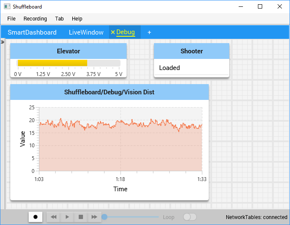Select the Shooter widget title
Image resolution: width=290 pixels, height=225 pixels.
(191, 51)
